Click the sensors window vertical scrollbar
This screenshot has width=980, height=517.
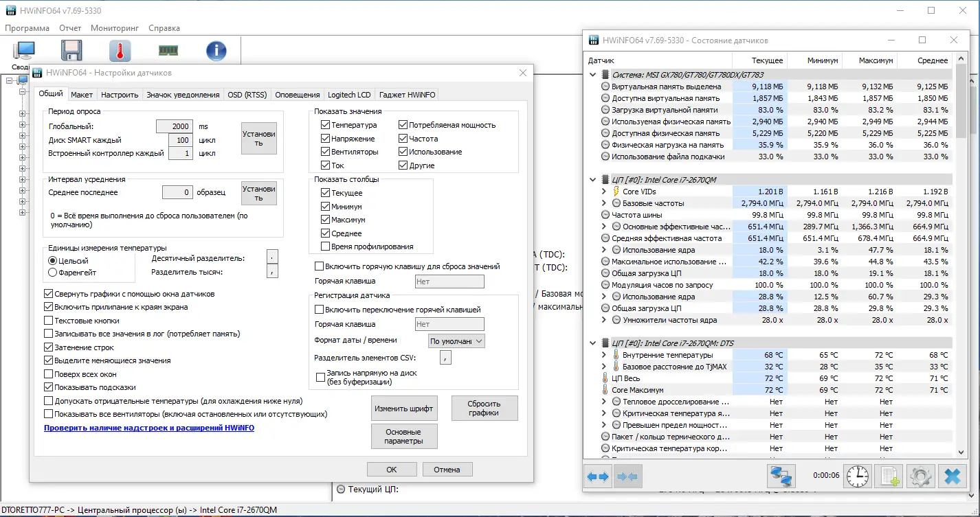[x=960, y=255]
